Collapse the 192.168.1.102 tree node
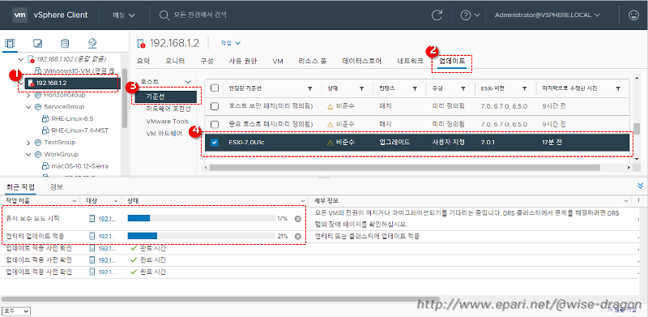 click(21, 59)
